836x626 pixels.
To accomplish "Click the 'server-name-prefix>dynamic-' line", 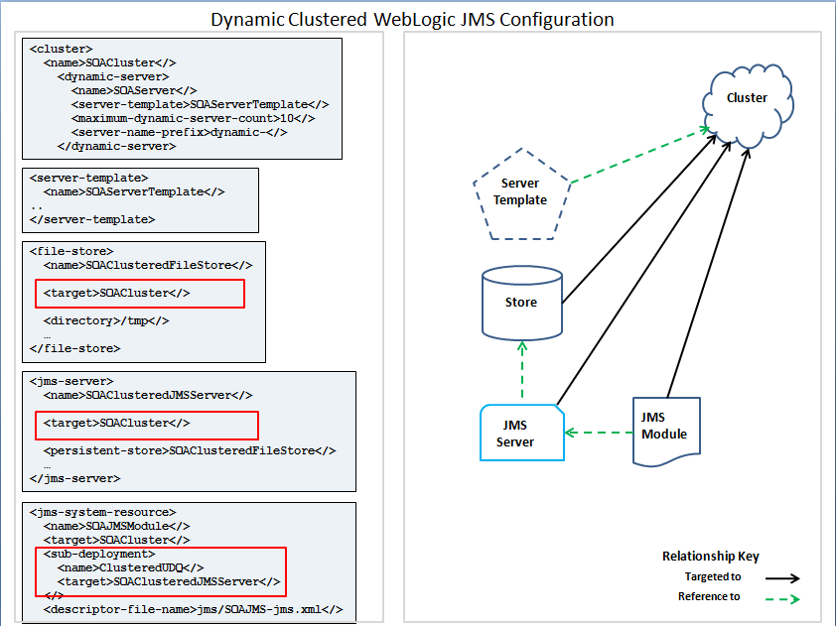I will [x=179, y=132].
